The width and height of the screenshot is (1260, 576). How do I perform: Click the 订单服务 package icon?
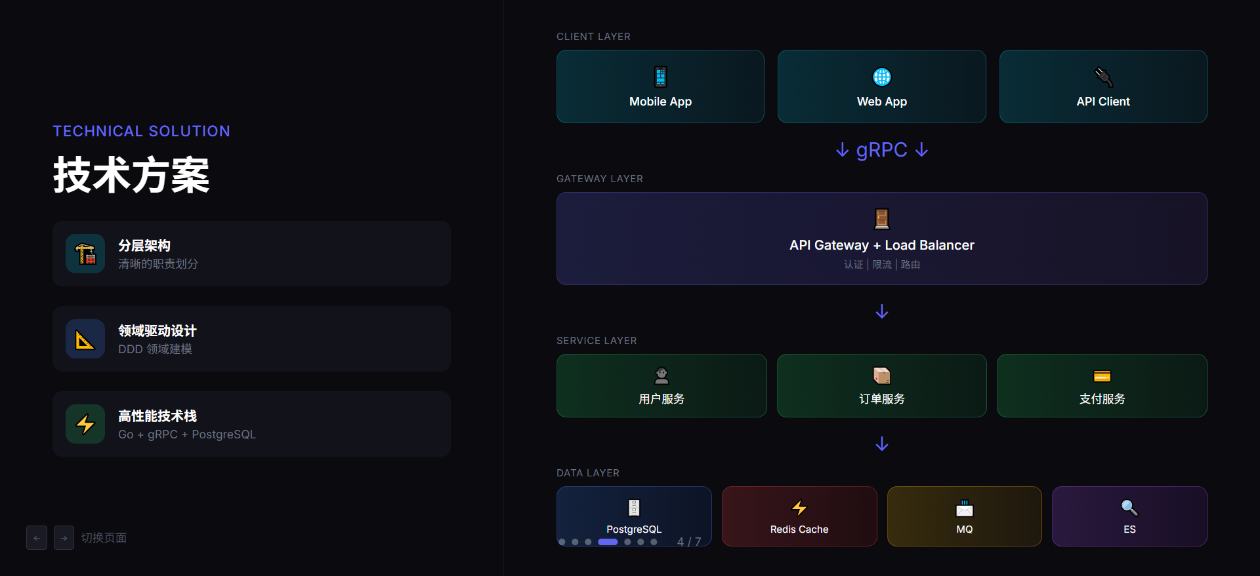(x=882, y=375)
